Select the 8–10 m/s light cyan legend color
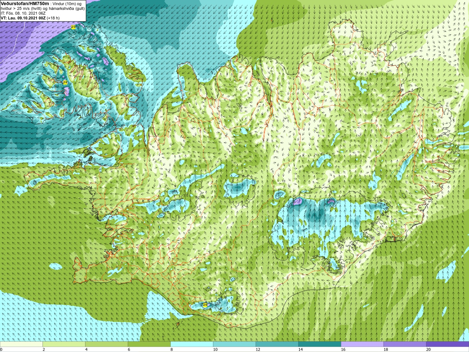The width and height of the screenshot is (469, 352). (192, 344)
